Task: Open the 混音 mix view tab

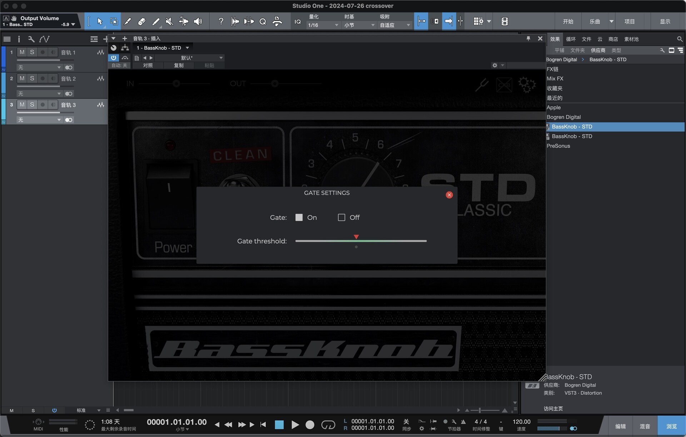Action: pyautogui.click(x=645, y=426)
